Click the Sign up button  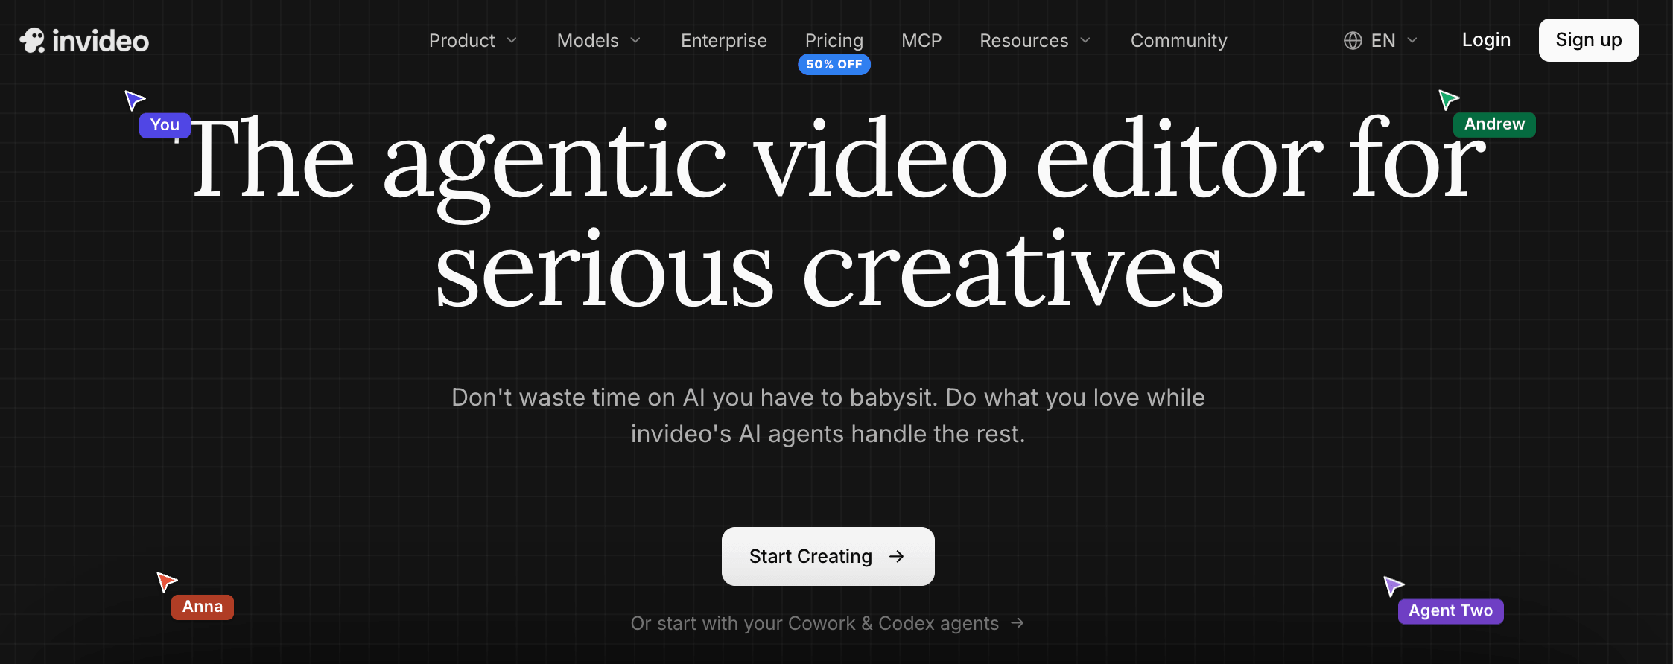[1589, 40]
